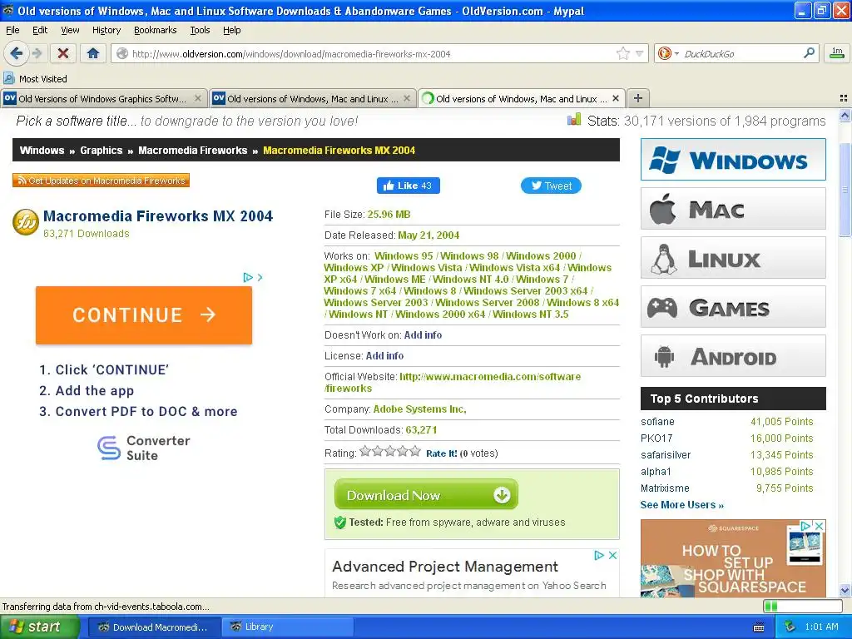This screenshot has width=852, height=639.
Task: Open the macromedia.com official website link
Action: 452,382
